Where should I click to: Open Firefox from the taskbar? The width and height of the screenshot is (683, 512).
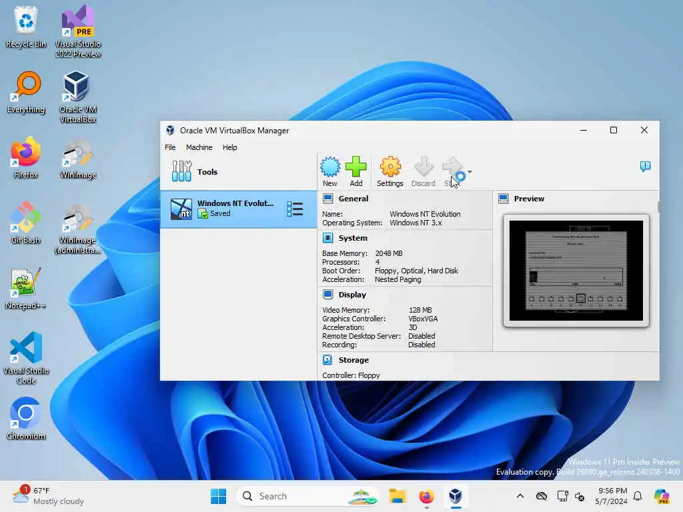[x=426, y=496]
